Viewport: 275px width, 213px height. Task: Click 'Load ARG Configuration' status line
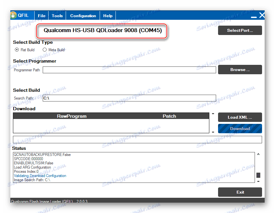coord(32,167)
